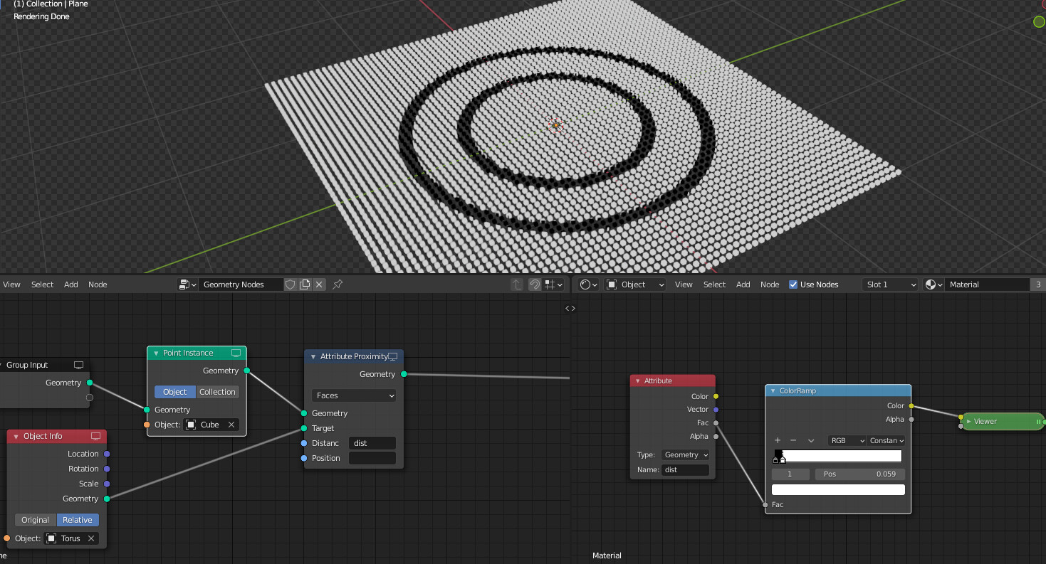The width and height of the screenshot is (1046, 564).
Task: Click the shield icon to protect the node tree
Action: click(x=291, y=284)
